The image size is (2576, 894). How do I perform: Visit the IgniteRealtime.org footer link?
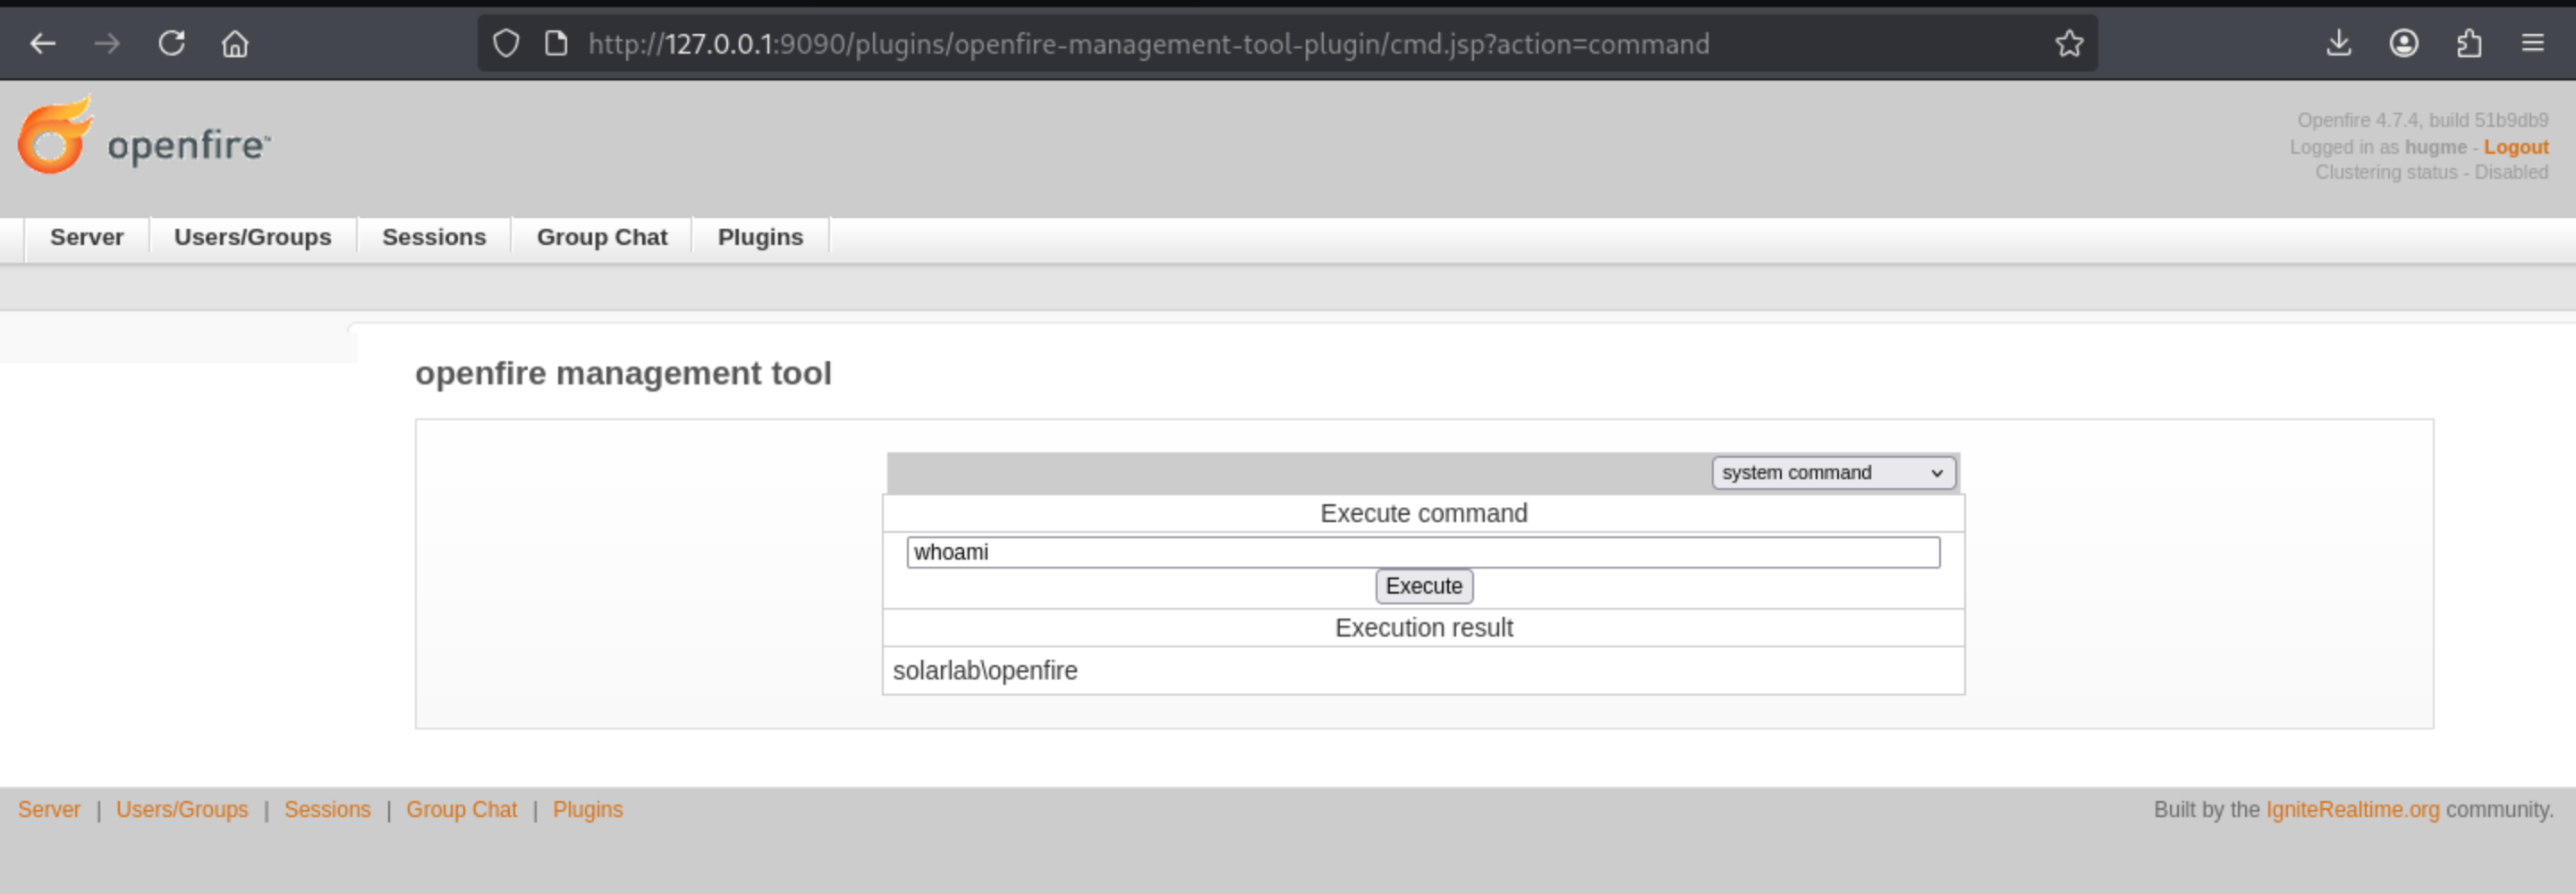coord(2352,810)
